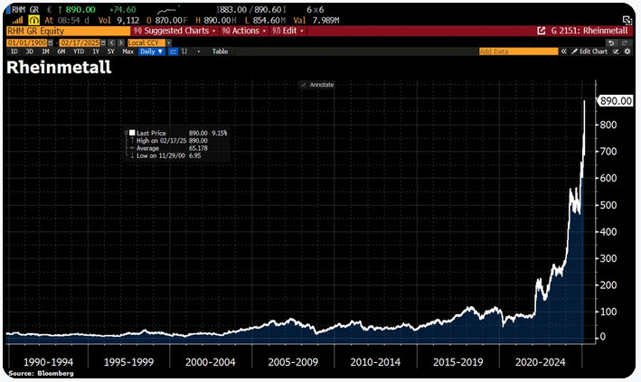Collapse panel with the double chevron icon
Viewport: 641px width, 382px height.
coord(563,51)
